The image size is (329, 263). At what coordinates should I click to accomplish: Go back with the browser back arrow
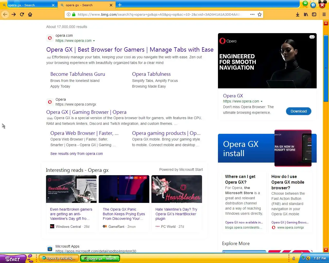[5, 14]
